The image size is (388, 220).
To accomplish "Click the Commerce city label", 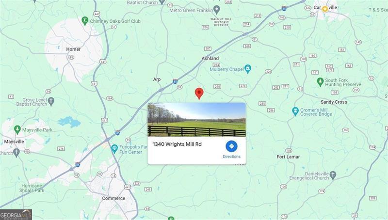I will [x=113, y=198].
